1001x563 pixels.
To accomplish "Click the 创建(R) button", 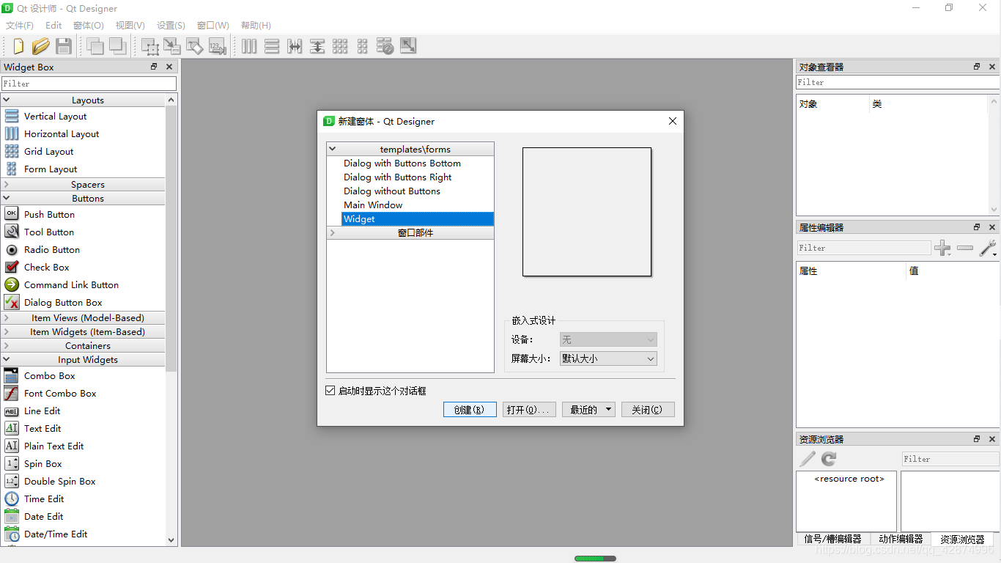I will click(470, 410).
